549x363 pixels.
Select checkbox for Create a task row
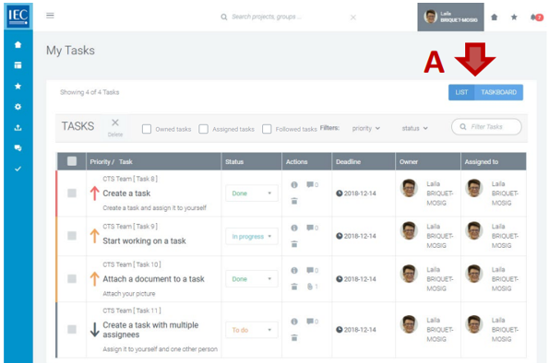pyautogui.click(x=72, y=193)
